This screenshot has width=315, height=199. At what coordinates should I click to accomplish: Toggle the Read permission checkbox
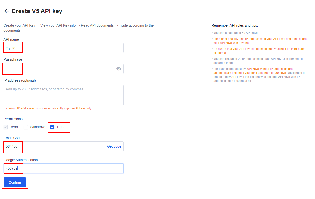tap(6, 127)
